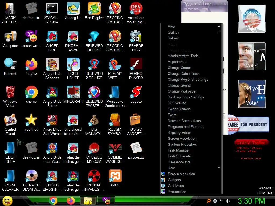Screen dimensions: 275x206
Task: Select Change Wallpaper menu entry
Action: (191, 91)
